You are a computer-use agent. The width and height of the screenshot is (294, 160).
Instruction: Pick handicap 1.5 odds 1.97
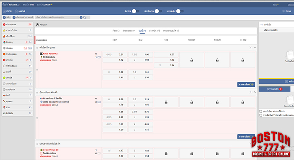(115, 151)
